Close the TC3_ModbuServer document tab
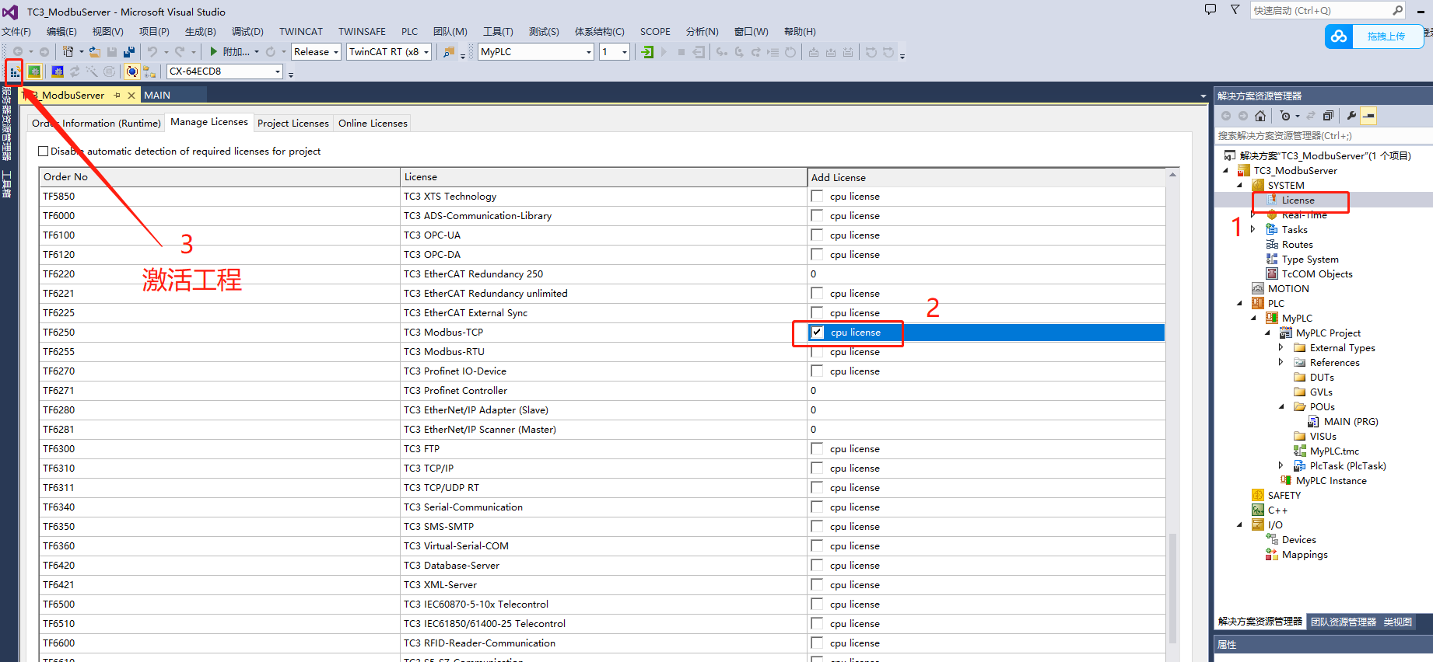The width and height of the screenshot is (1433, 662). coord(131,95)
